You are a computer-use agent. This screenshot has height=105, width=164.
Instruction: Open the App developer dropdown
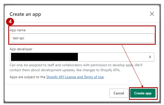tap(82, 57)
